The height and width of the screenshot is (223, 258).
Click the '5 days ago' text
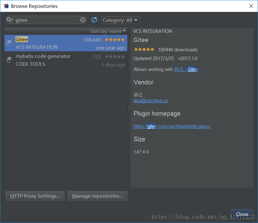[x=113, y=65]
